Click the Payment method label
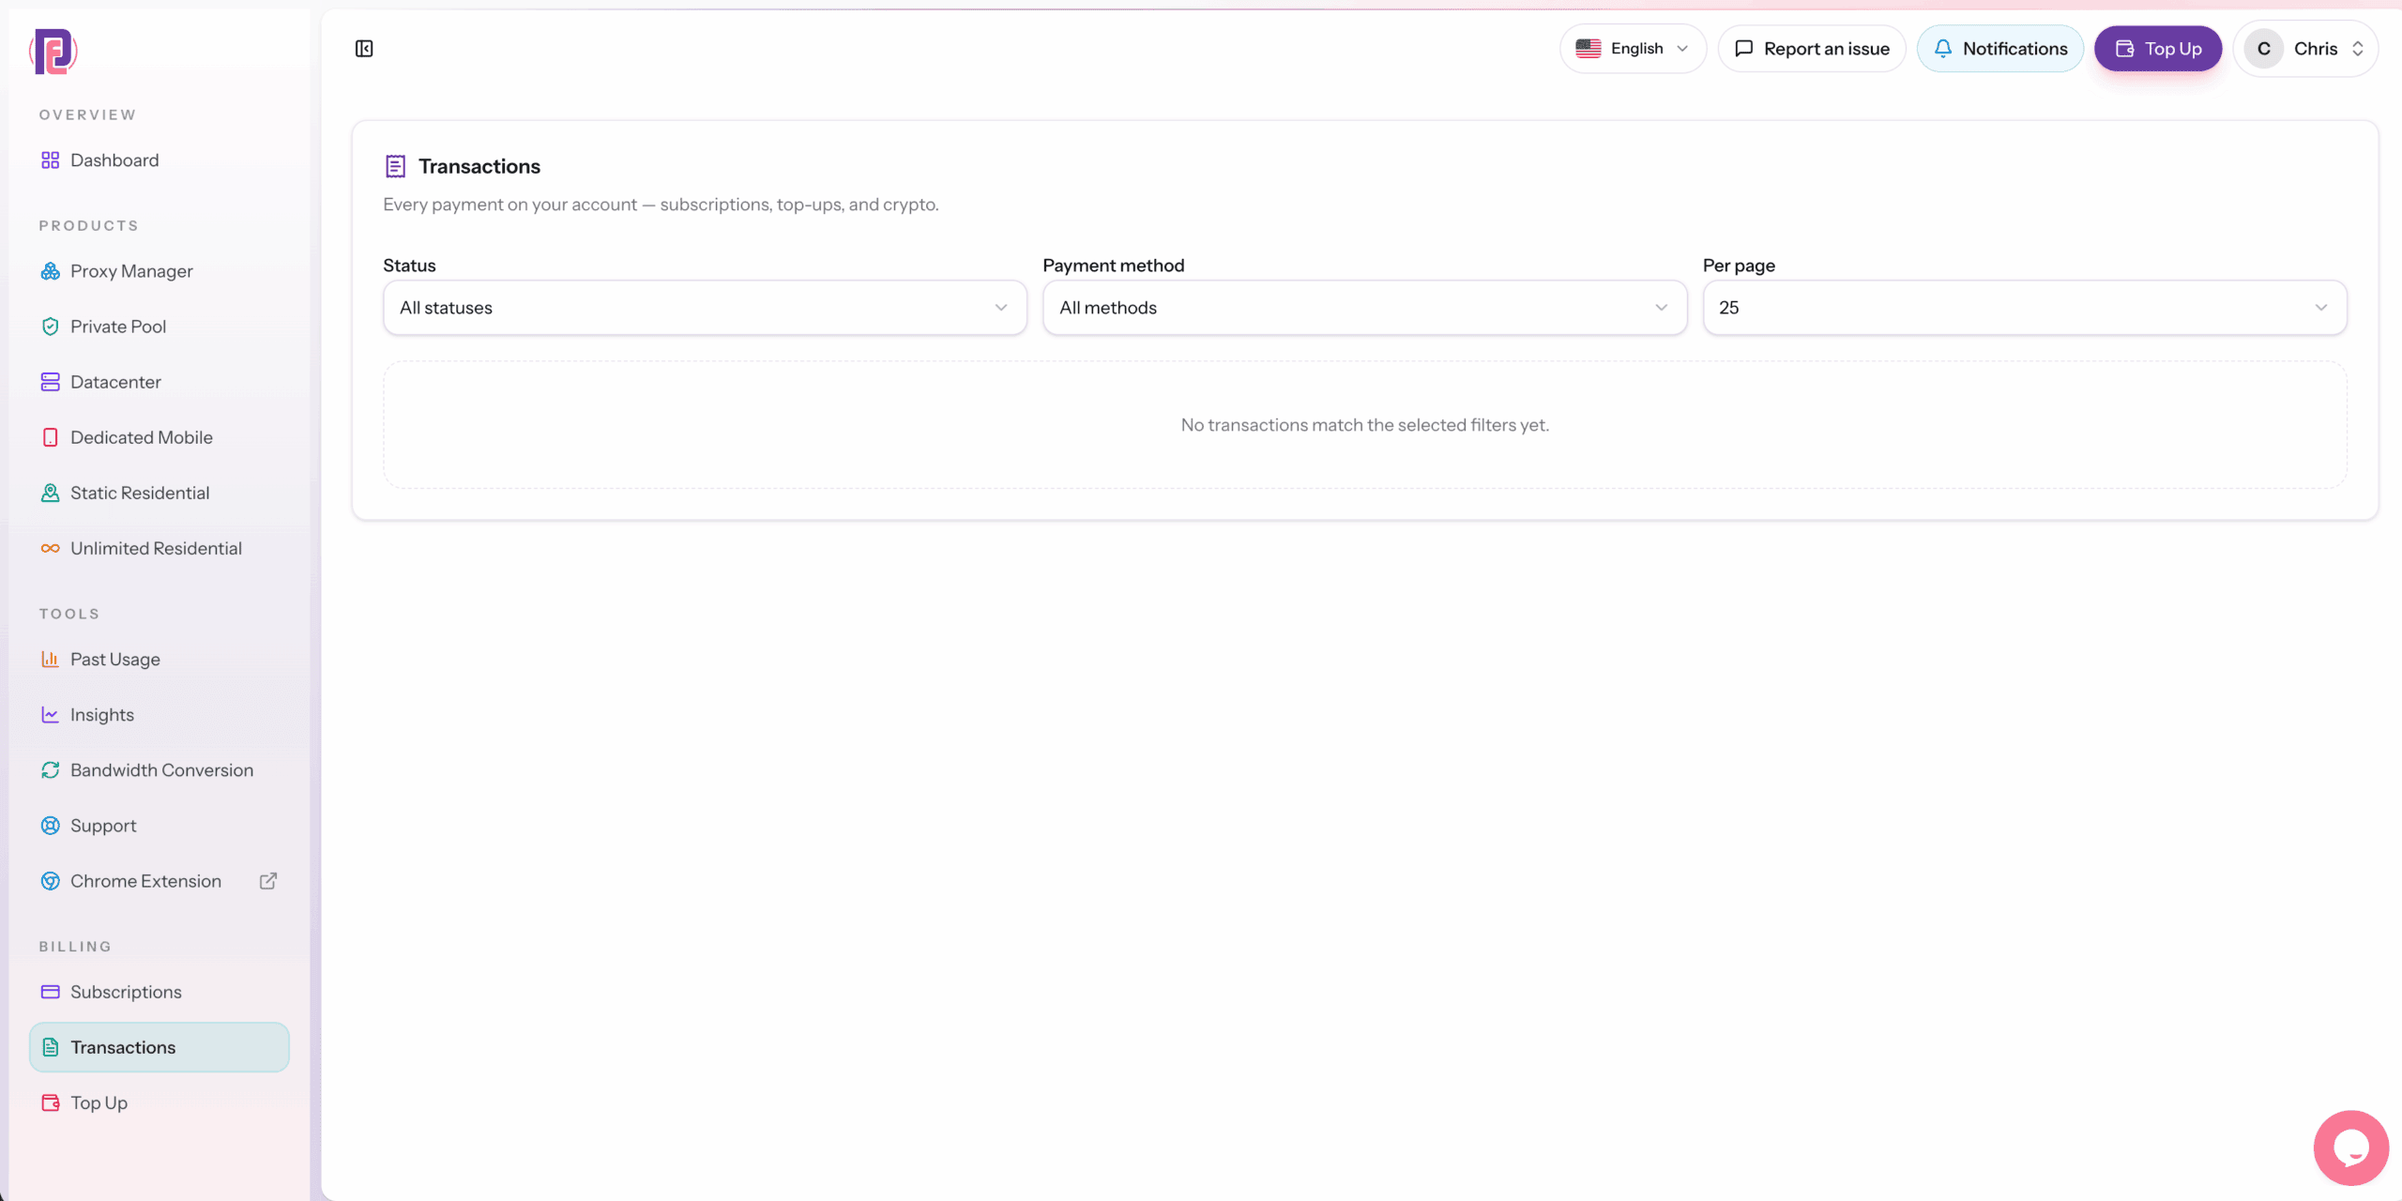This screenshot has width=2402, height=1201. 1114,266
